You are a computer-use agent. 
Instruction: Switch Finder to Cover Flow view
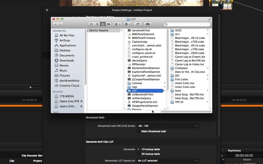tap(109, 24)
